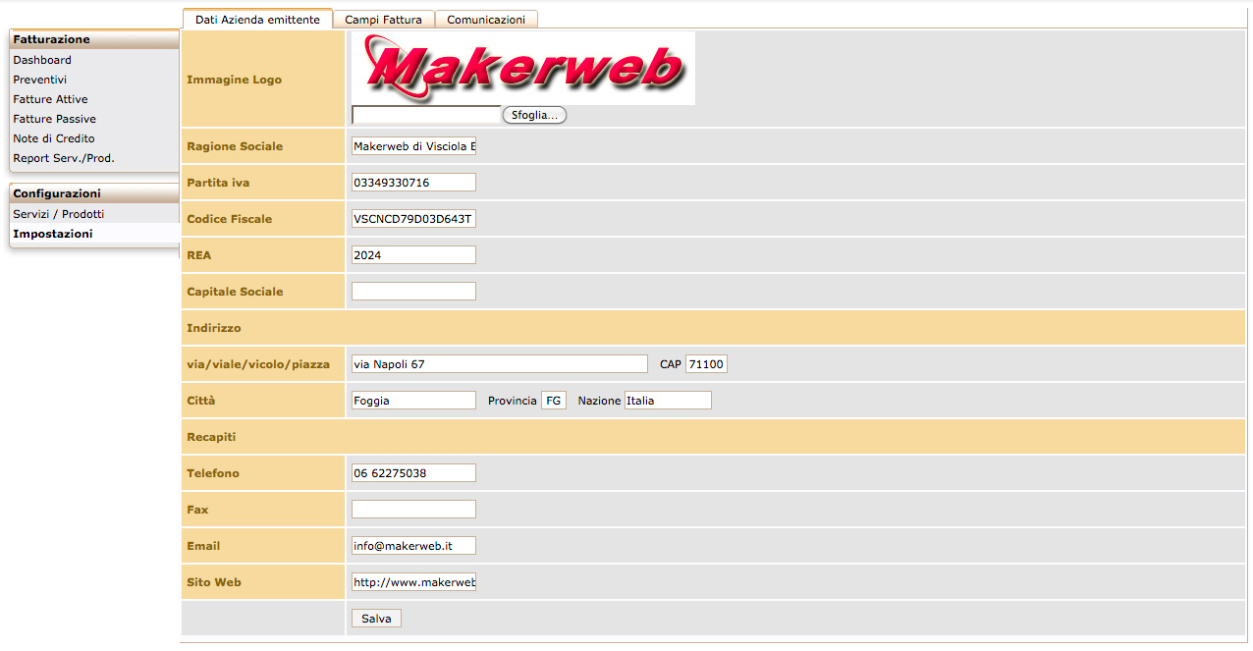Viewport: 1253px width, 651px height.
Task: Focus the Email field
Action: [413, 546]
